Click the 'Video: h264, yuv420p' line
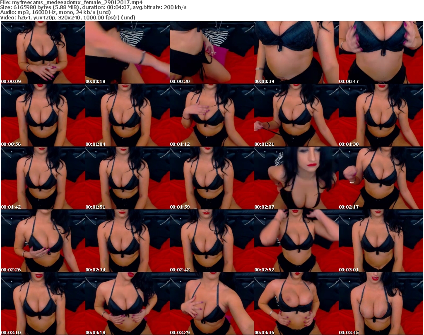The height and width of the screenshot is (335, 424). pos(67,17)
